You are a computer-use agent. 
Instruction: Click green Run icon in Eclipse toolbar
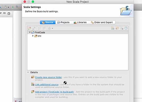(13, 7)
